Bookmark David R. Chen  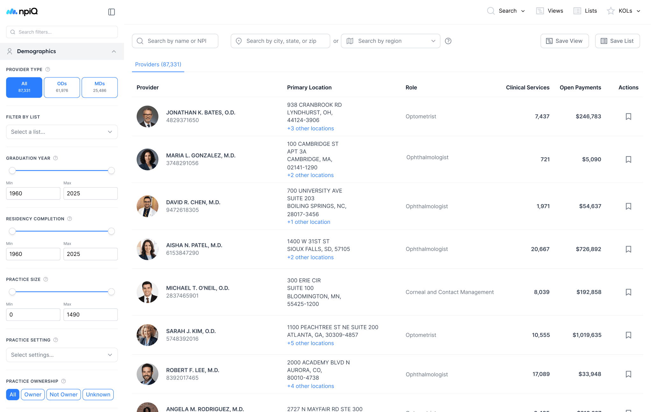click(628, 206)
